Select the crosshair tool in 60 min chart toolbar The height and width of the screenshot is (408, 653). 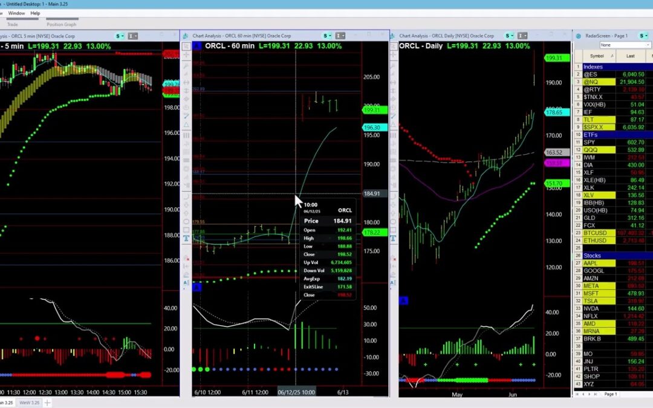click(186, 55)
